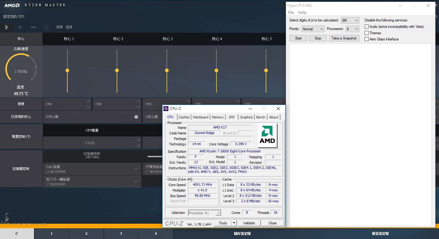Click the plus icon in Ryzen Master toolbar

pyautogui.click(x=20, y=27)
